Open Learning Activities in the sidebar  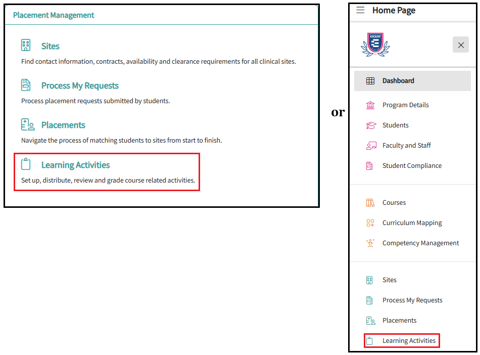click(x=409, y=341)
